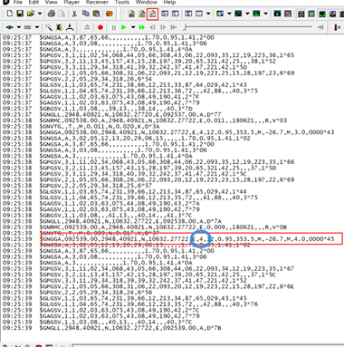344x347 pixels.
Task: Click the Paste clipboard icon
Action: point(96,14)
